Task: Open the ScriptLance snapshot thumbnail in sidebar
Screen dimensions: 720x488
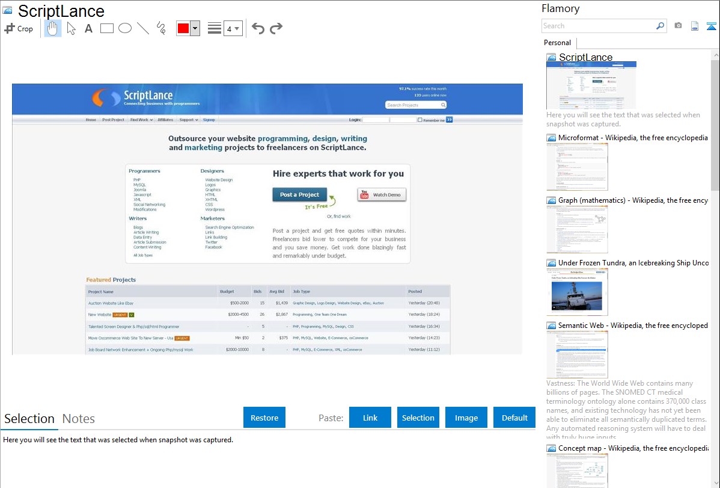Action: 591,85
